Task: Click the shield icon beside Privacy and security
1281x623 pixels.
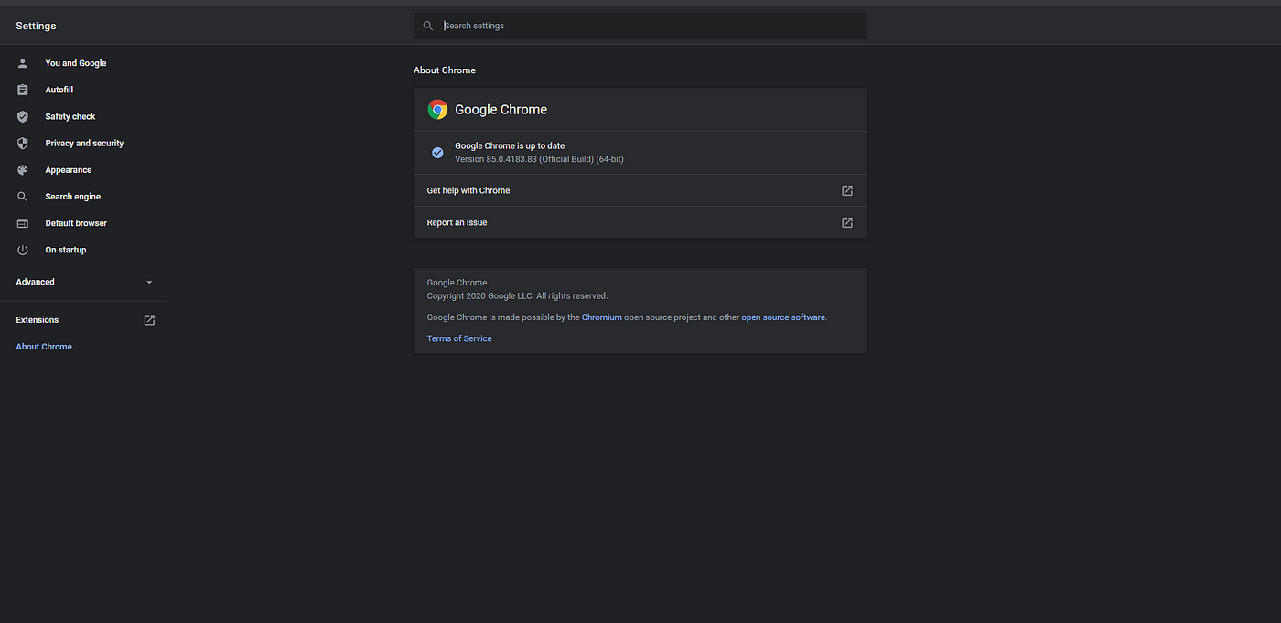Action: (23, 143)
